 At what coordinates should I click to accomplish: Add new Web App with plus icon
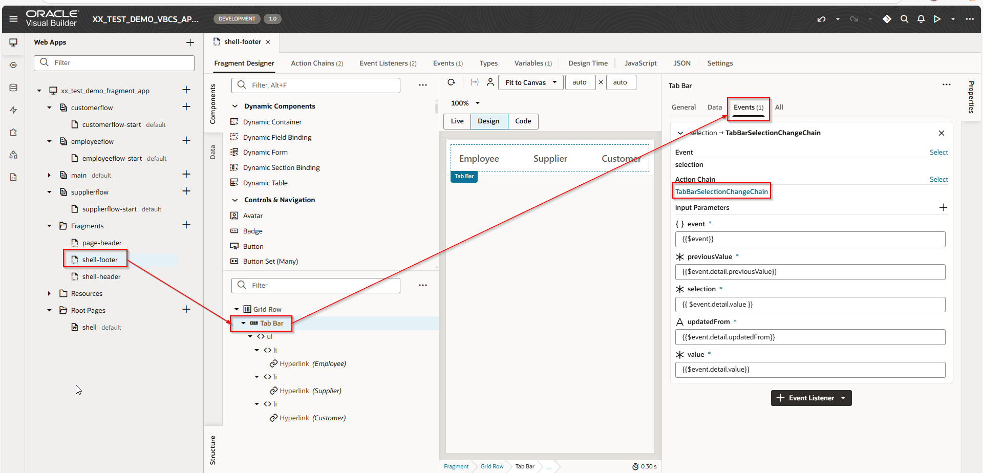click(190, 42)
